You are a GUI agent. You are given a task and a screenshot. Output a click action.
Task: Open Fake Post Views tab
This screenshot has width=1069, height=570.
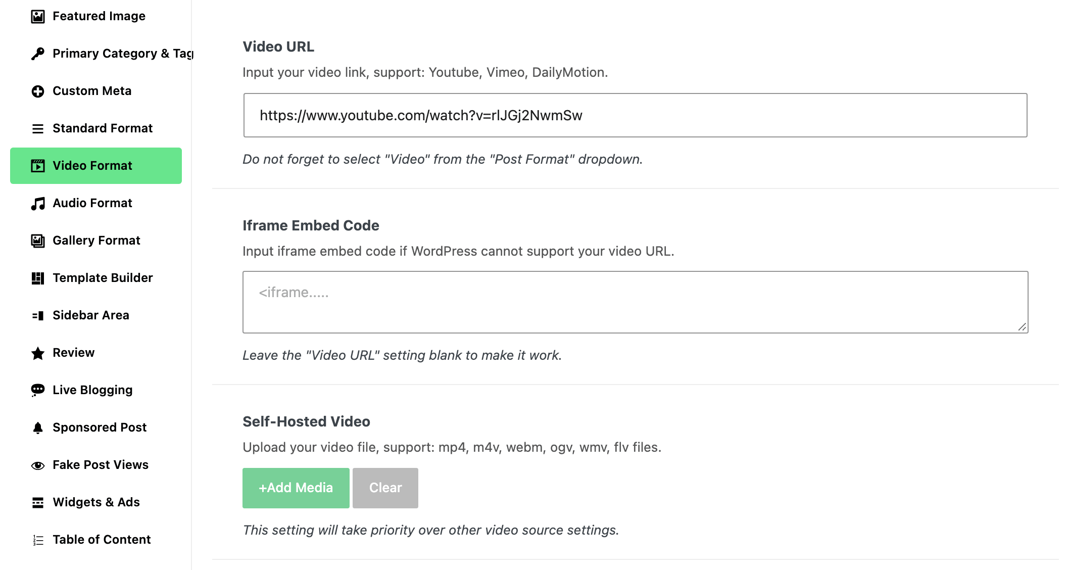[x=96, y=465]
